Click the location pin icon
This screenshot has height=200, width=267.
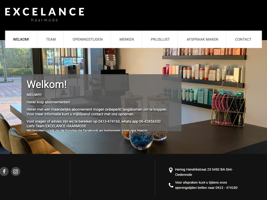(171, 170)
